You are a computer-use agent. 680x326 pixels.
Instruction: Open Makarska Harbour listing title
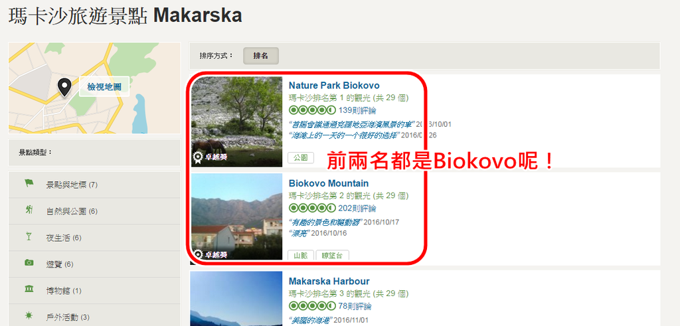coord(329,282)
